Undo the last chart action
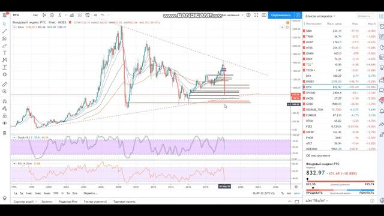 pos(103,15)
